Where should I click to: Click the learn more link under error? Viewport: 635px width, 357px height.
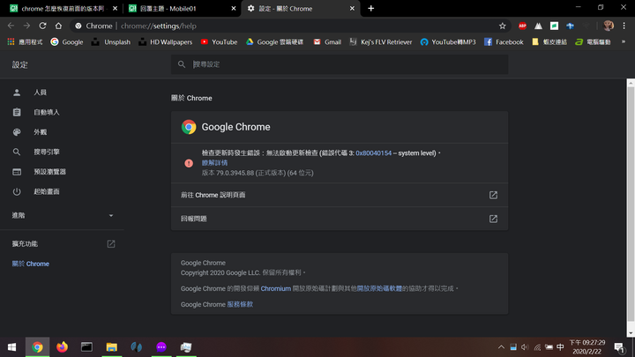tap(214, 163)
